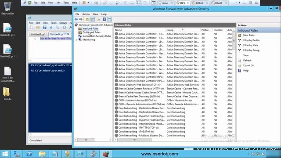Image resolution: width=281 pixels, height=158 pixels.
Task: Click the blue Help toolbar icon in firewall
Action: (x=104, y=19)
